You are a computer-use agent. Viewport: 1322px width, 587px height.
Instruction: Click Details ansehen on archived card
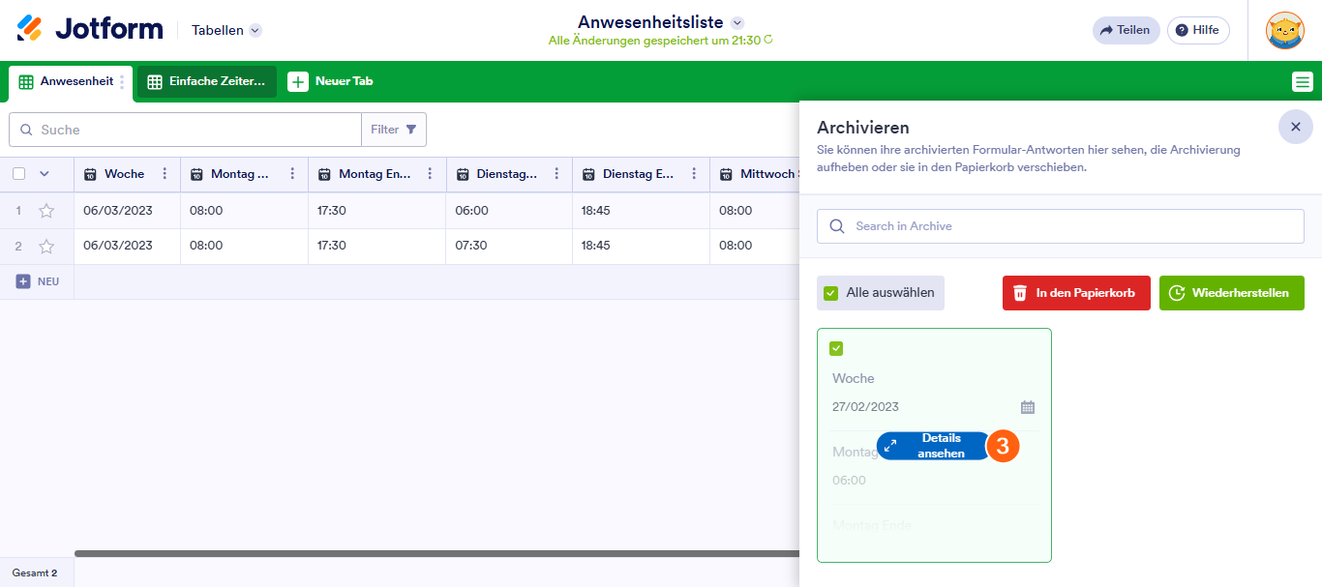[x=935, y=446]
